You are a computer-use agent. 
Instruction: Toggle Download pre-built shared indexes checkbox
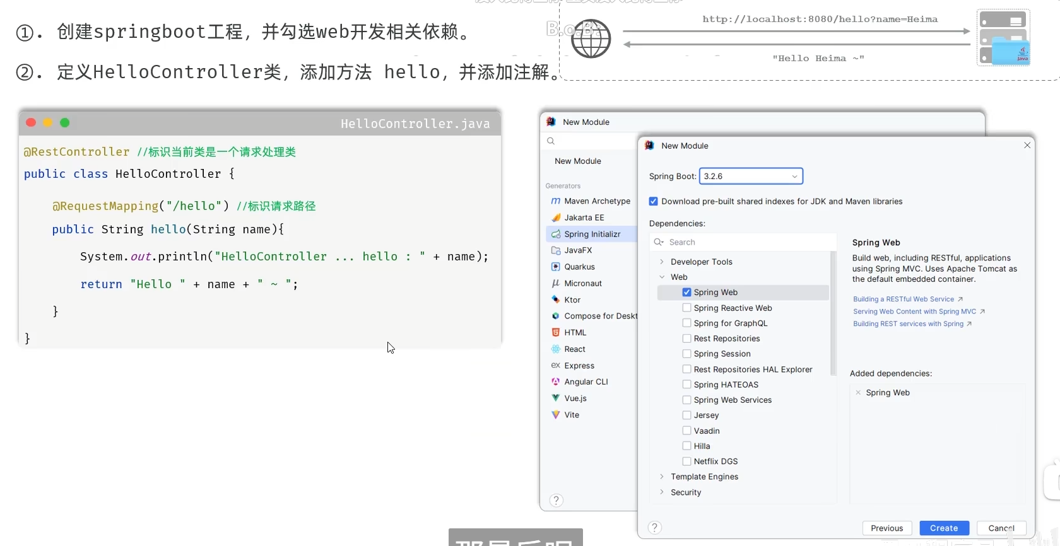coord(654,201)
